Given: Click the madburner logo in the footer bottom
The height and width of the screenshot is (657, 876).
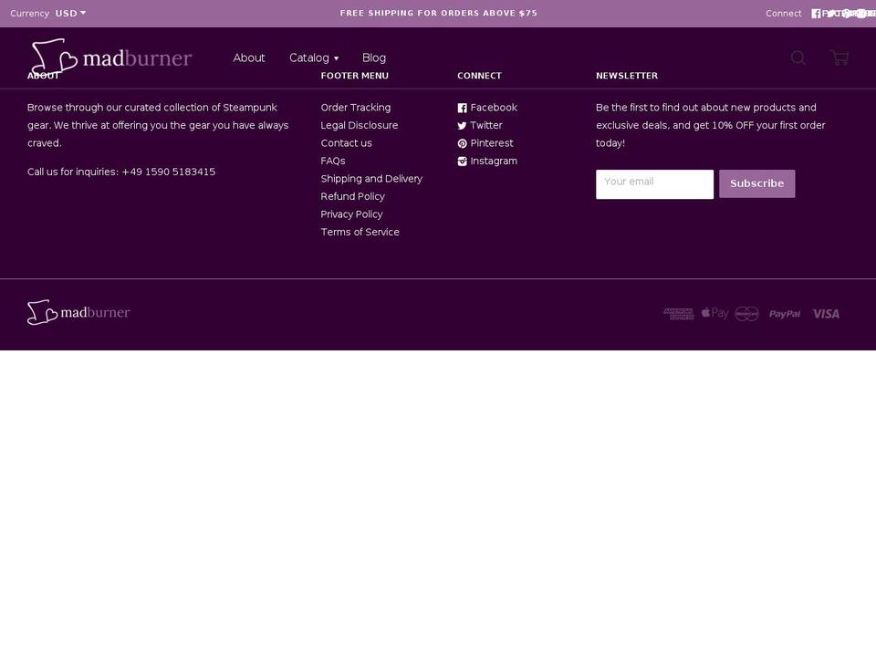Looking at the screenshot, I should pyautogui.click(x=78, y=312).
